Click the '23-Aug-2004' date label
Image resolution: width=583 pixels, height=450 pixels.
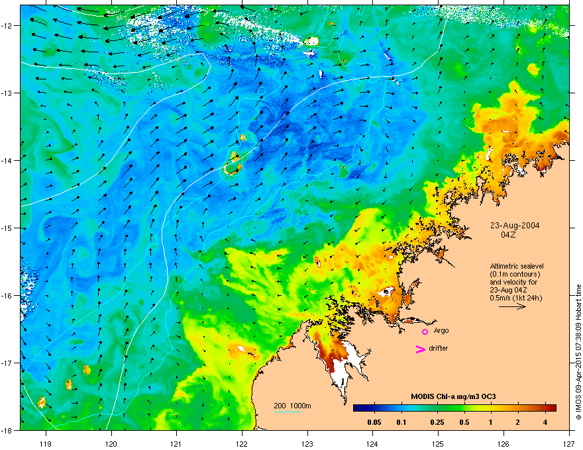click(515, 226)
